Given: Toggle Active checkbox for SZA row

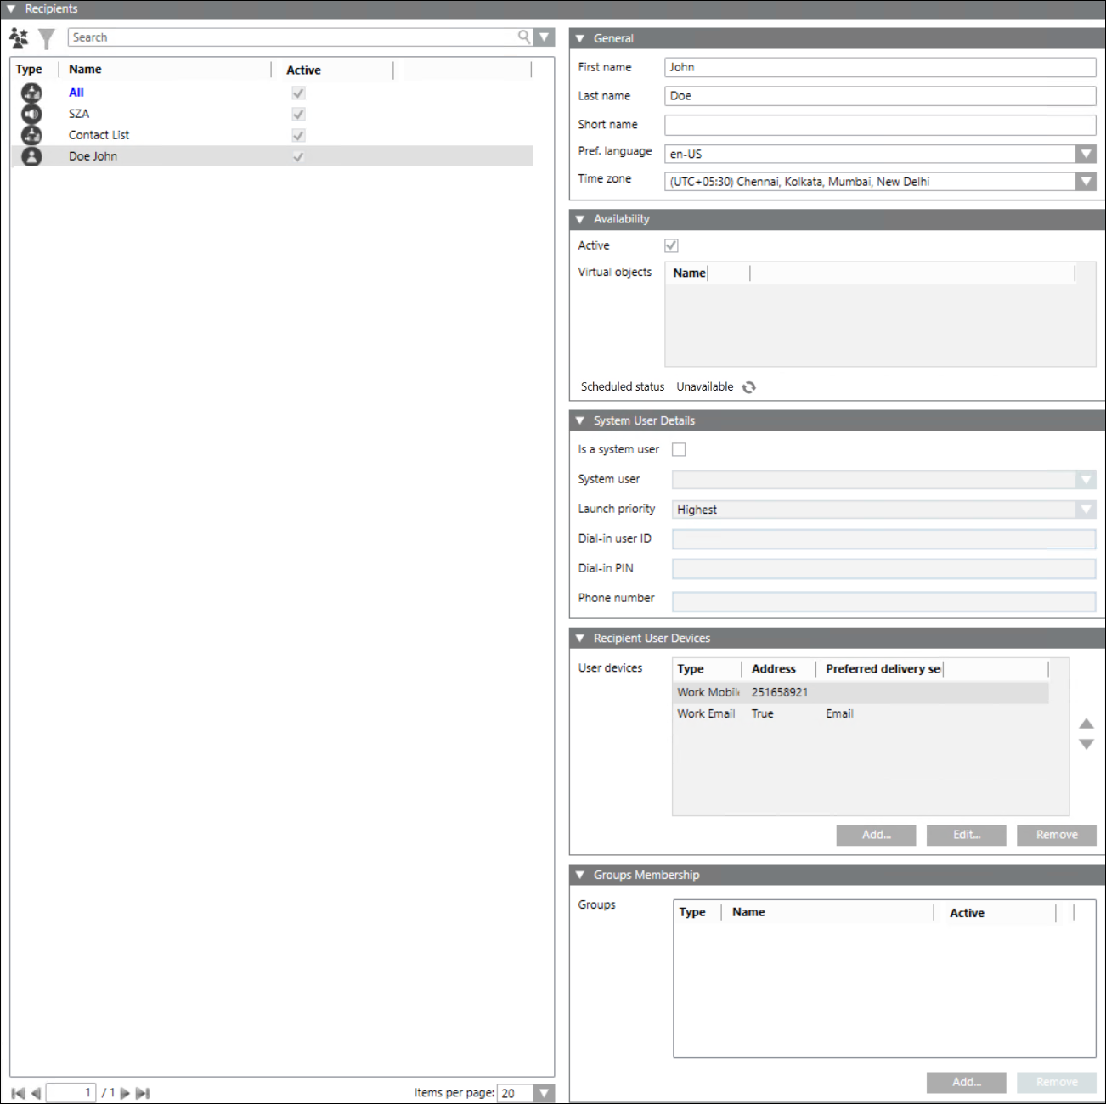Looking at the screenshot, I should (x=298, y=114).
